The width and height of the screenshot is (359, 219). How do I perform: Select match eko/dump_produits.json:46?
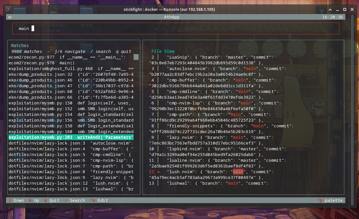pyautogui.click(x=71, y=80)
